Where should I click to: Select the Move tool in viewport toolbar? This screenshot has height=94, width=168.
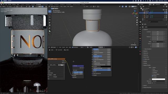(x=50, y=17)
